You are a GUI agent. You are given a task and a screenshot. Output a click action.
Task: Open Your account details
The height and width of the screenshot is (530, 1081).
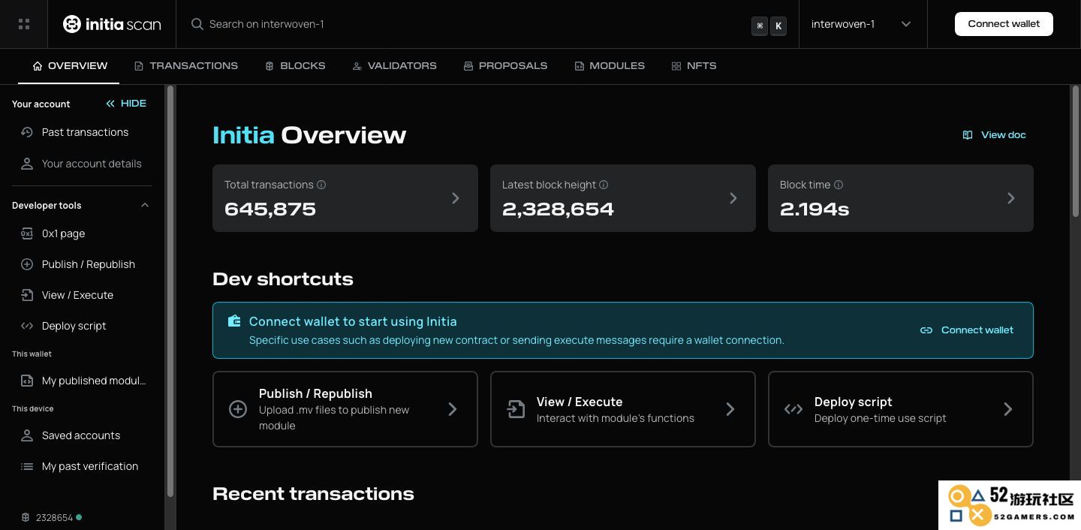point(83,164)
